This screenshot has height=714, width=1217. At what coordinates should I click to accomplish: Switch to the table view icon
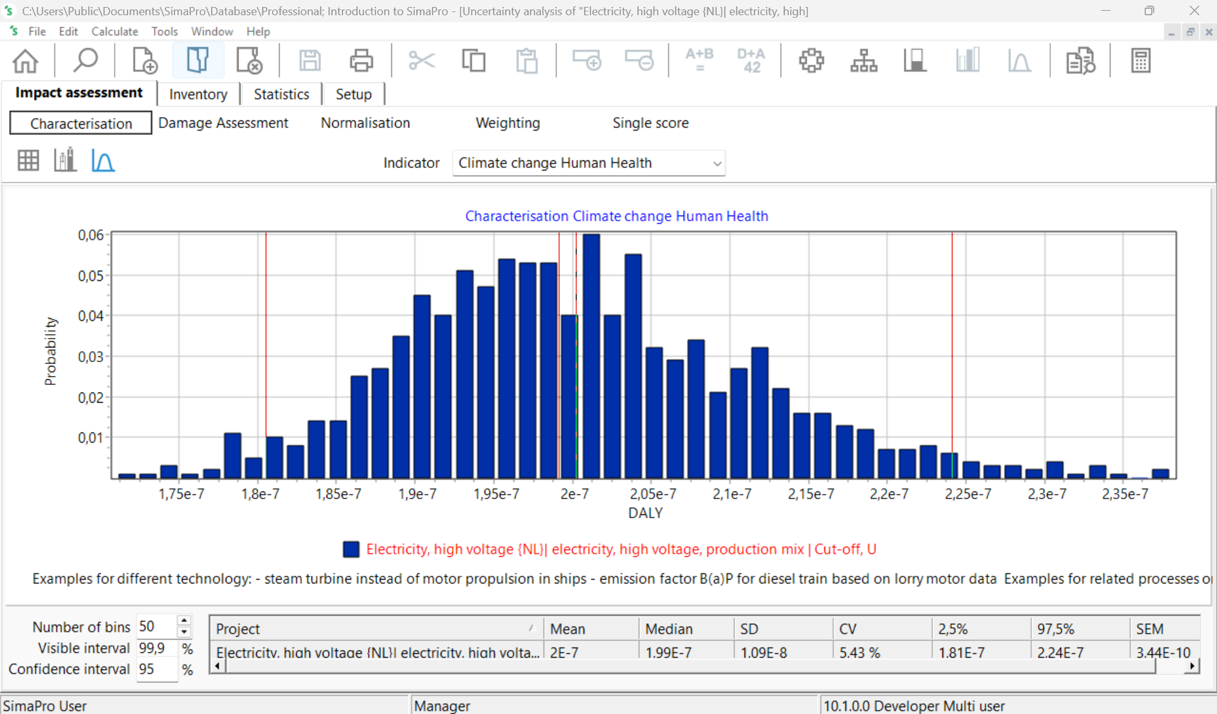coord(28,160)
